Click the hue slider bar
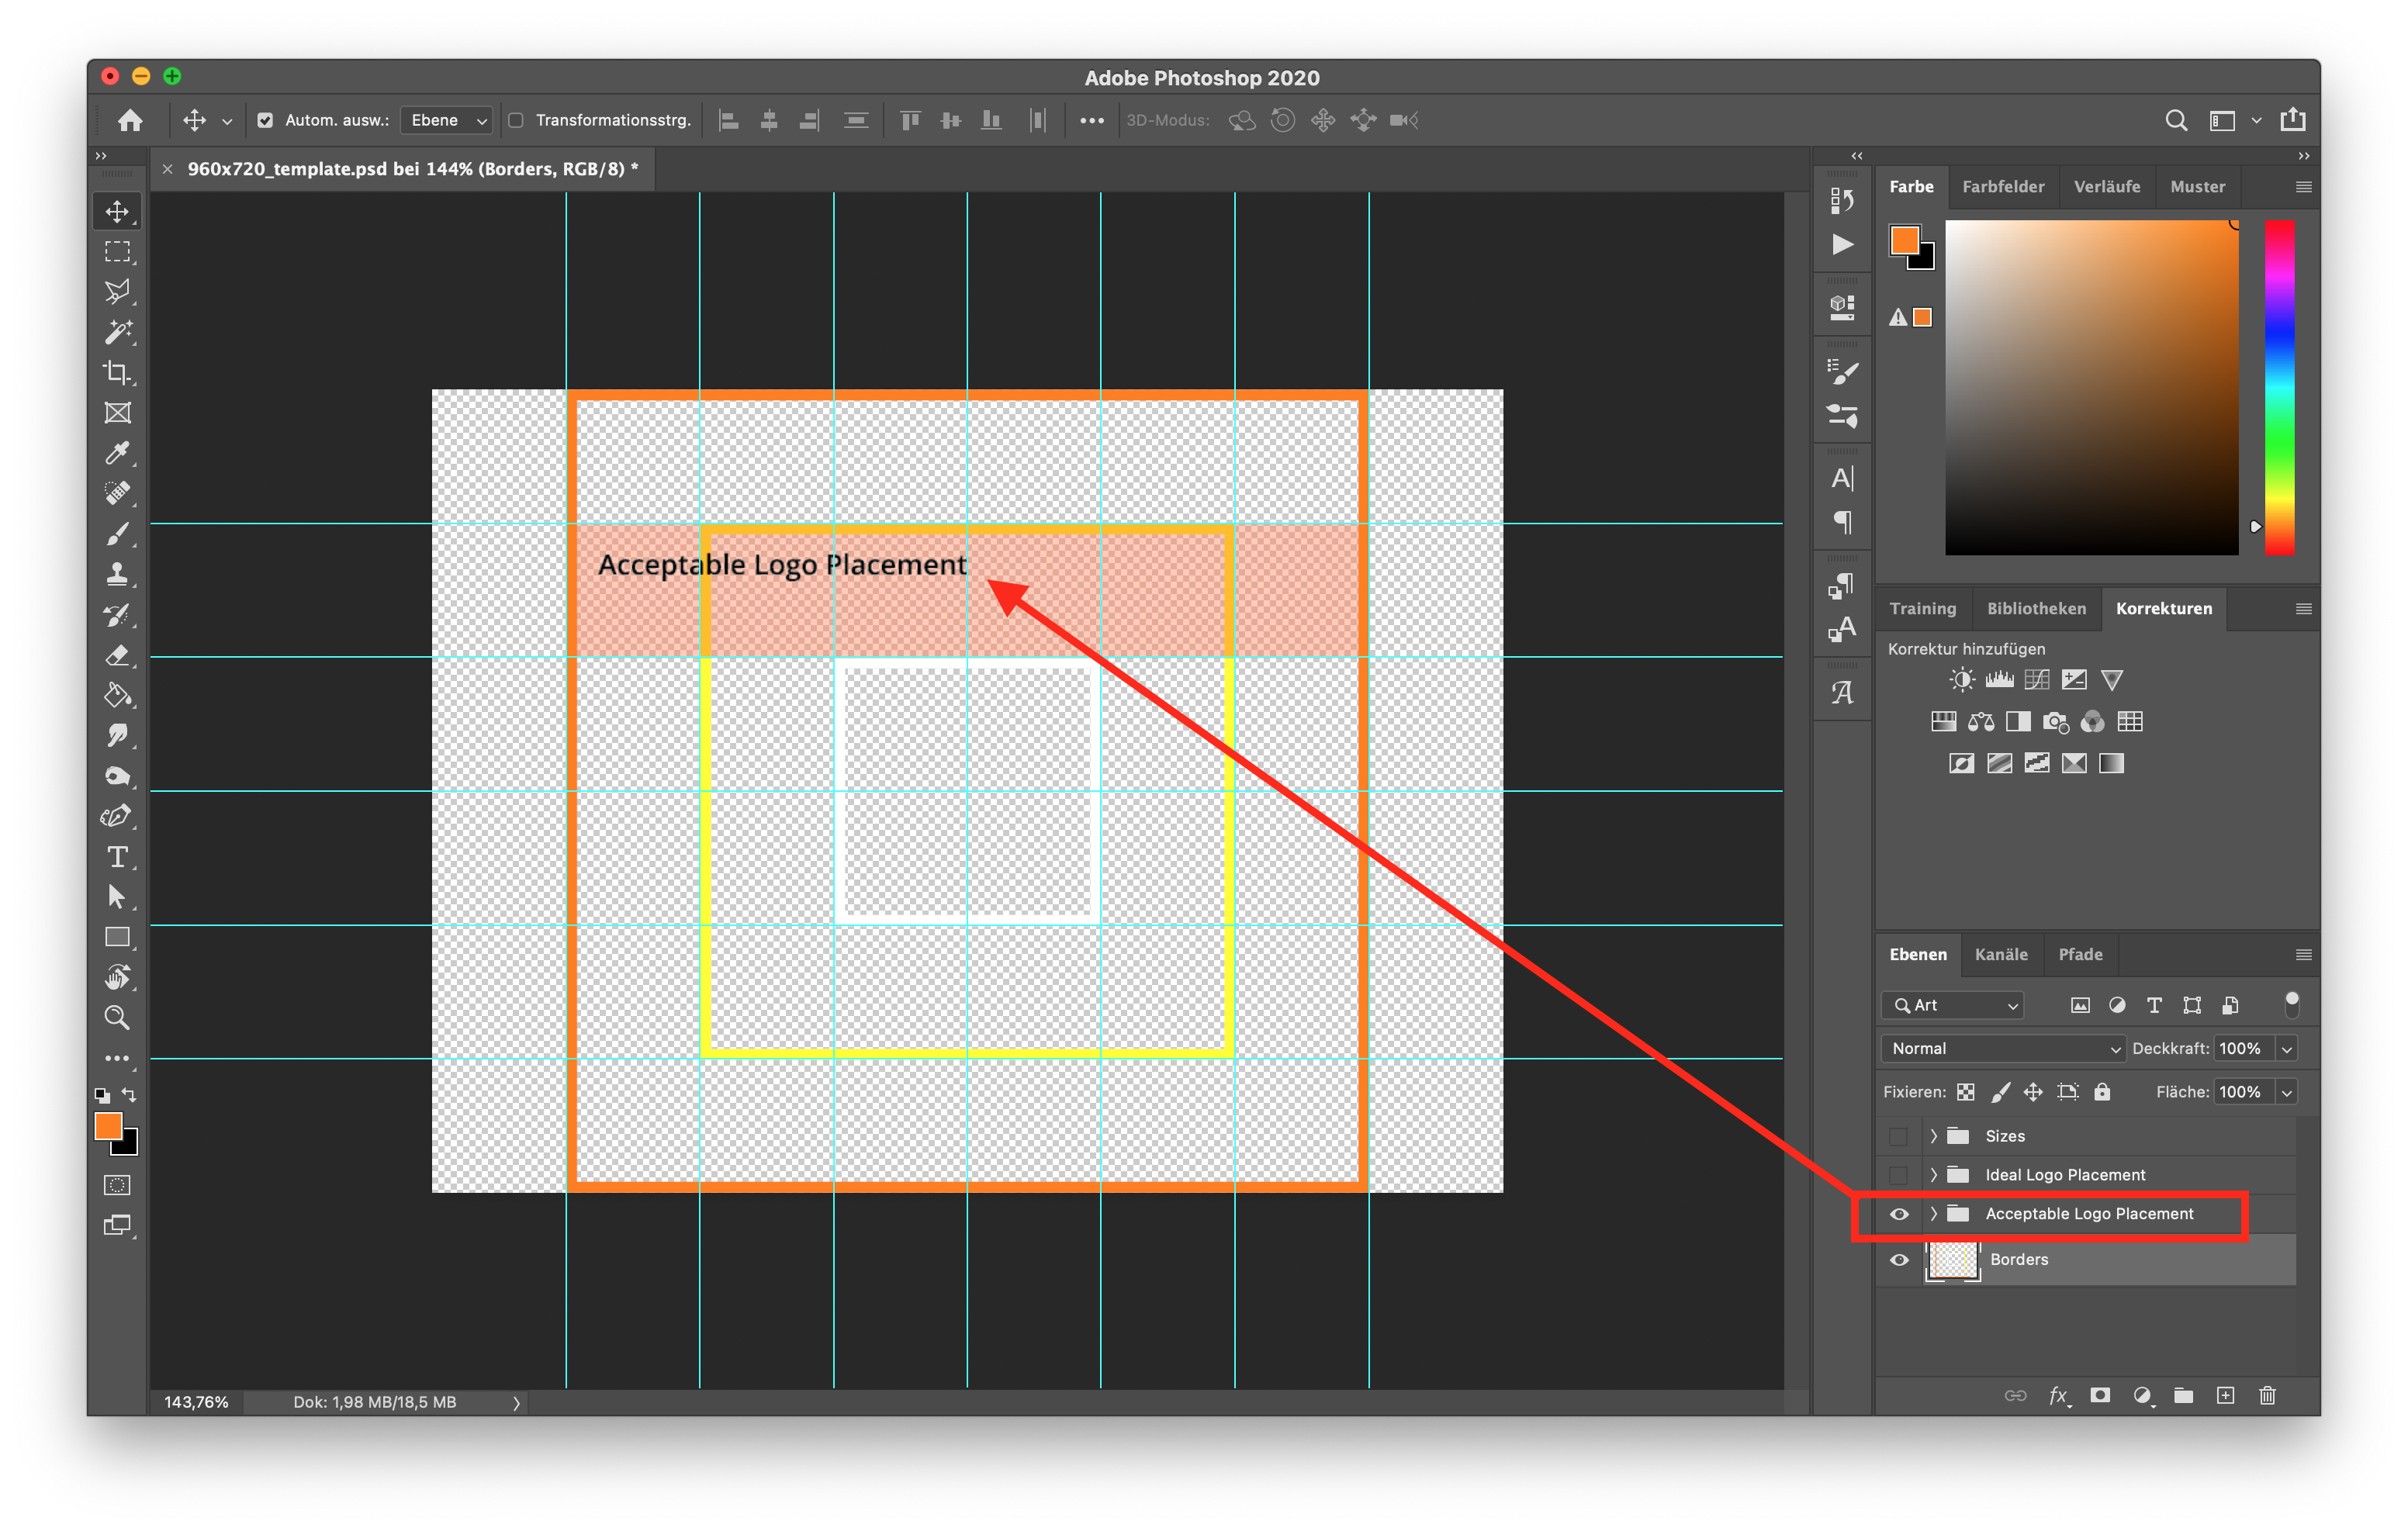Image resolution: width=2408 pixels, height=1531 pixels. pos(2279,387)
